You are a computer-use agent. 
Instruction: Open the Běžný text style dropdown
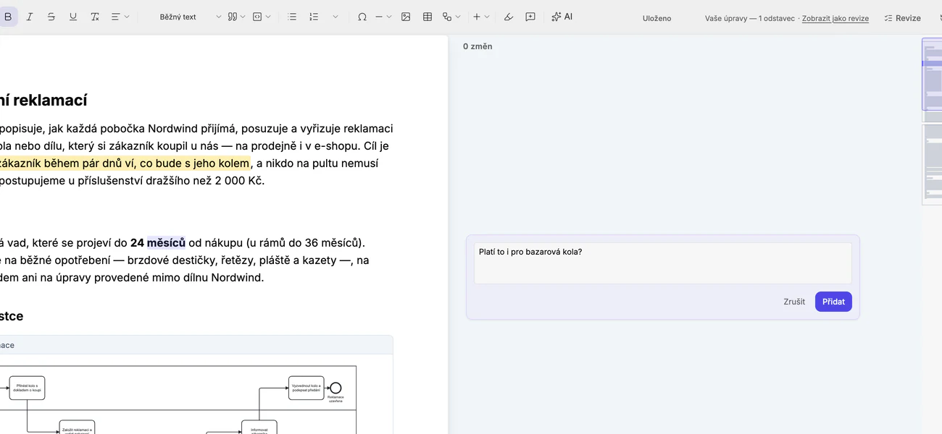pos(190,17)
